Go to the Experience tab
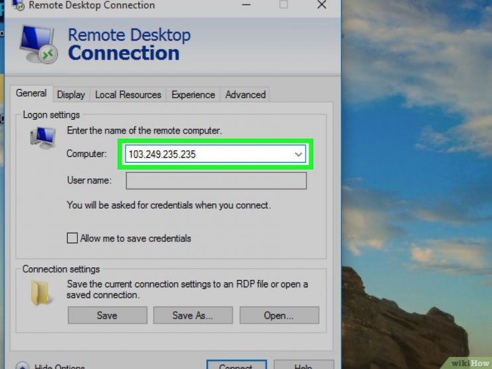The width and height of the screenshot is (492, 369). [x=193, y=94]
